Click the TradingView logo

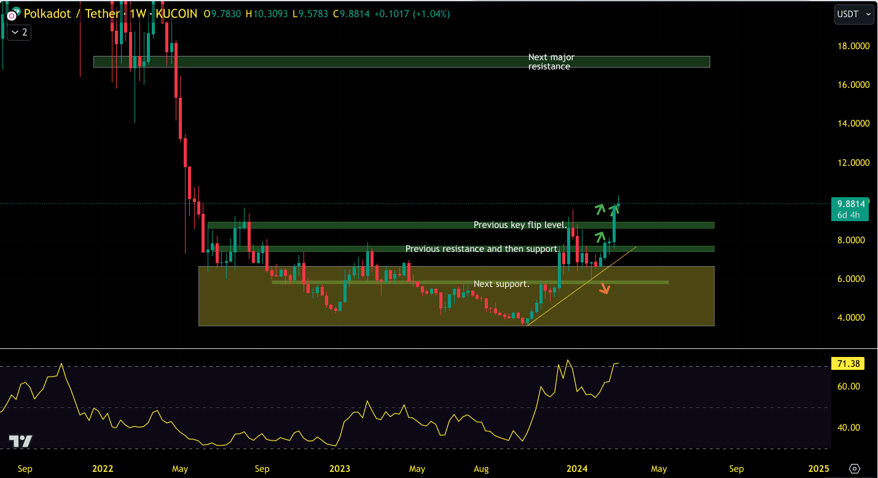20,441
